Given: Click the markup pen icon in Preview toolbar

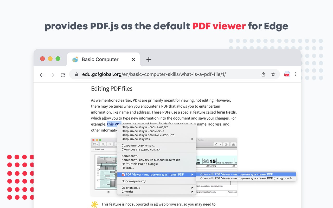Looking at the screenshot, I should coord(216,144).
